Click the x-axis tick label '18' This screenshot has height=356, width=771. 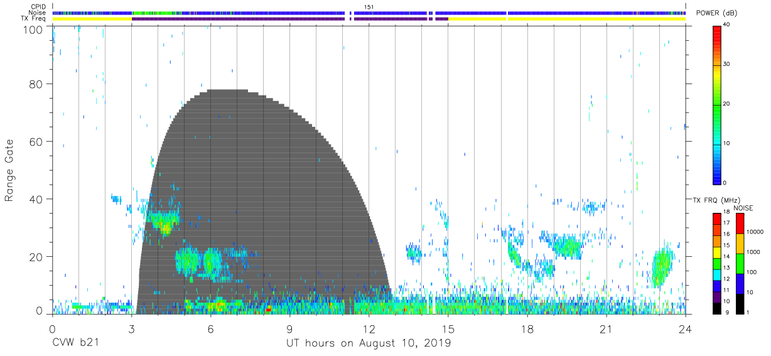[527, 330]
